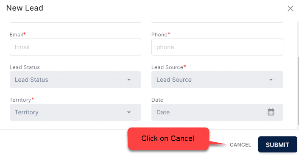The height and width of the screenshot is (155, 299).
Task: Focus the phone input field
Action: [217, 47]
